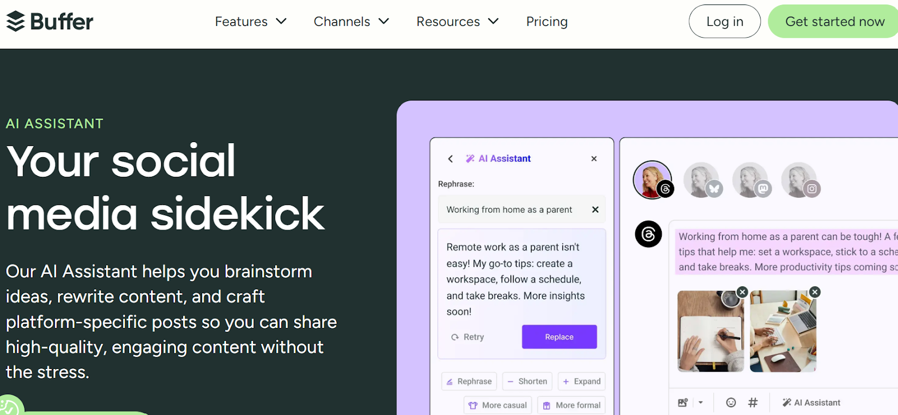Click the 'Working from home as a parent' input
898x415 pixels.
521,209
